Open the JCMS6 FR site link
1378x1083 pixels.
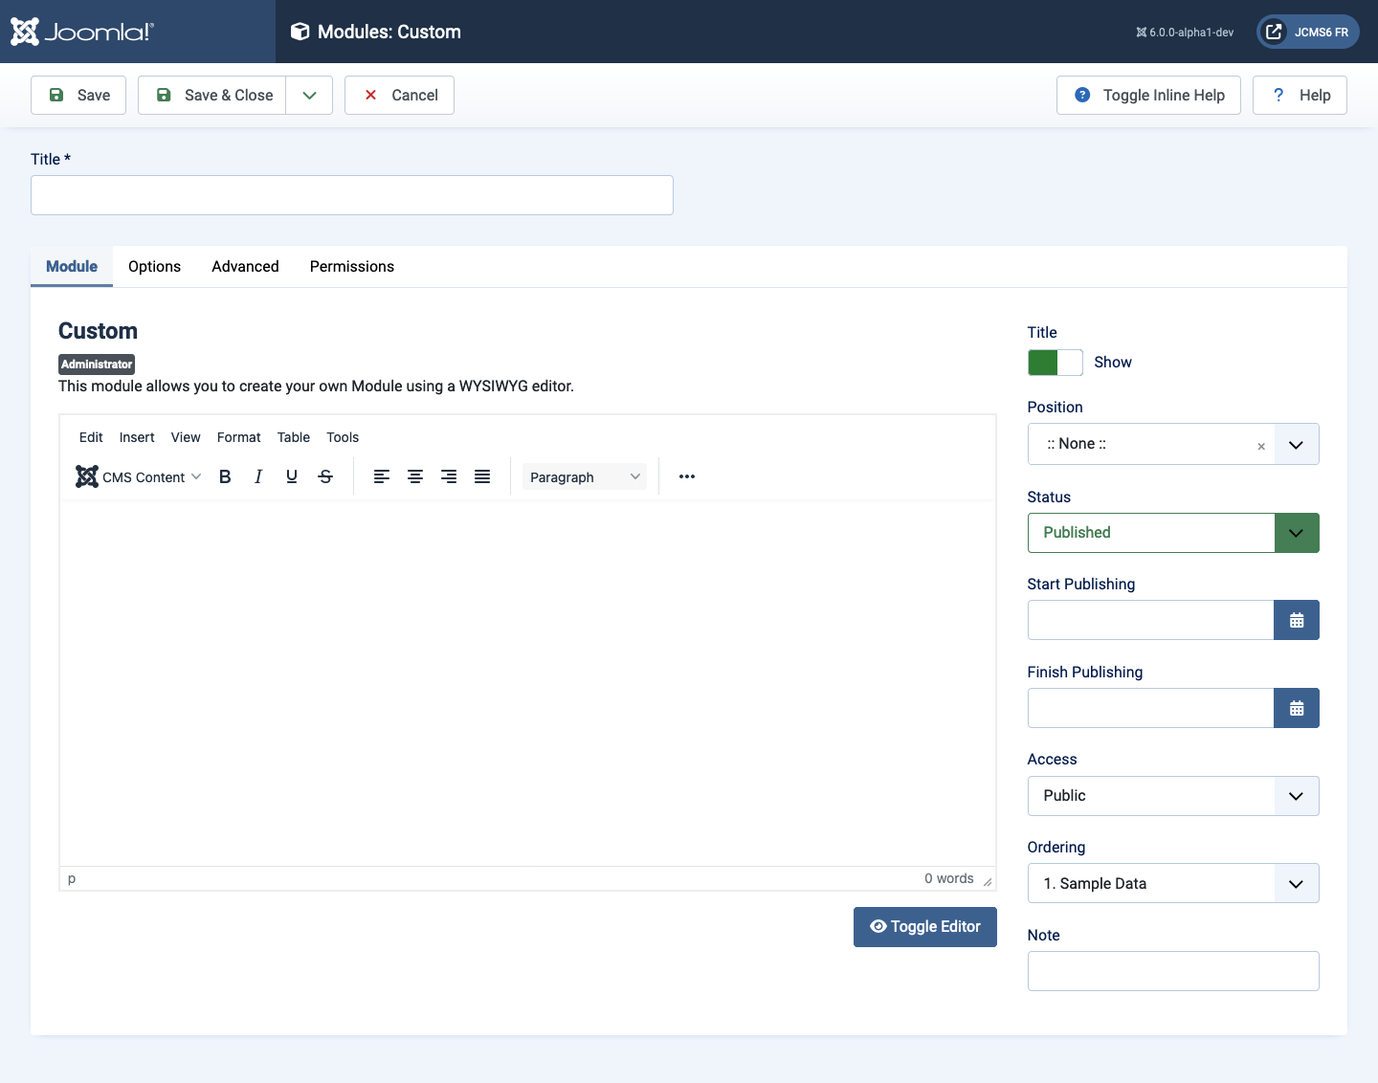(1308, 32)
